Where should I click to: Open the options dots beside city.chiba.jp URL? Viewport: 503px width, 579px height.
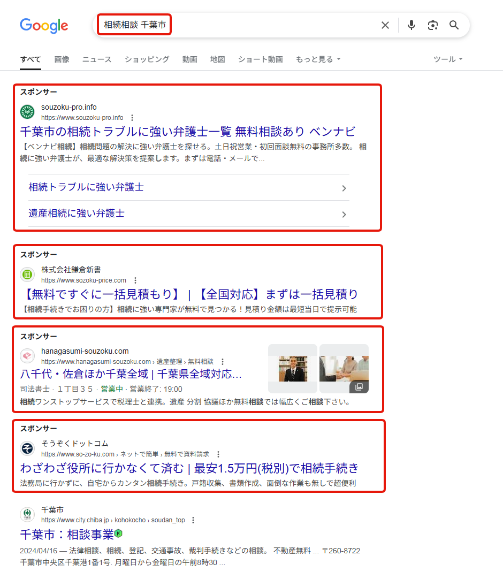(193, 520)
